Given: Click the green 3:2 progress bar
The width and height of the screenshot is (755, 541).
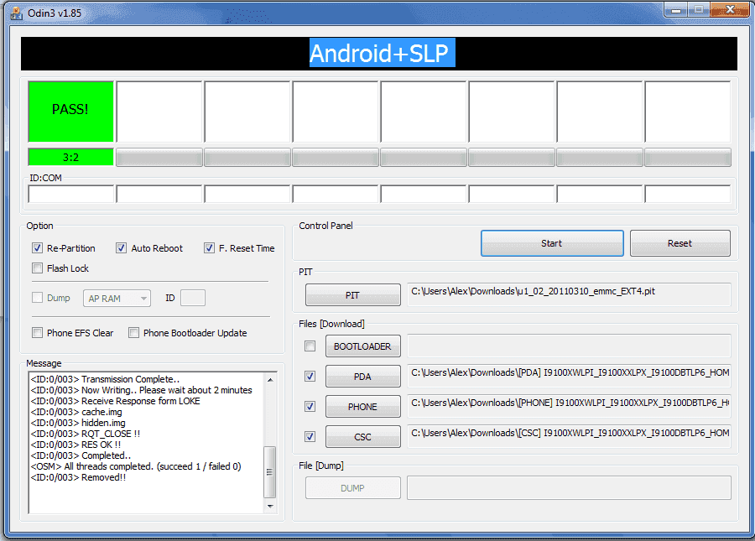Looking at the screenshot, I should (70, 158).
